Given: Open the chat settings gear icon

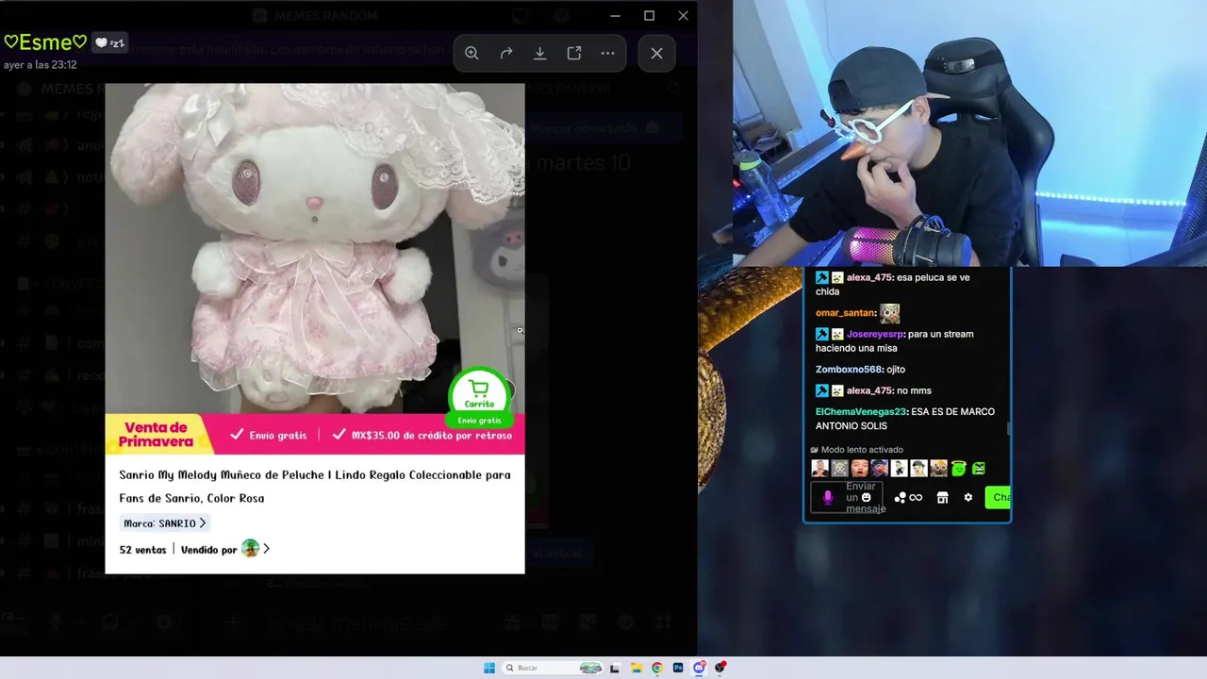Looking at the screenshot, I should 967,498.
